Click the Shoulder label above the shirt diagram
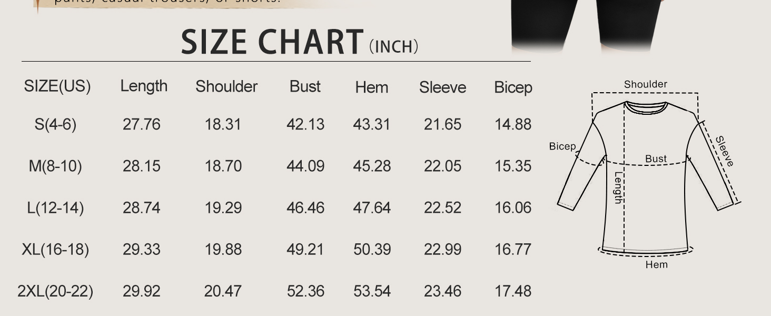The height and width of the screenshot is (316, 771). pos(645,84)
